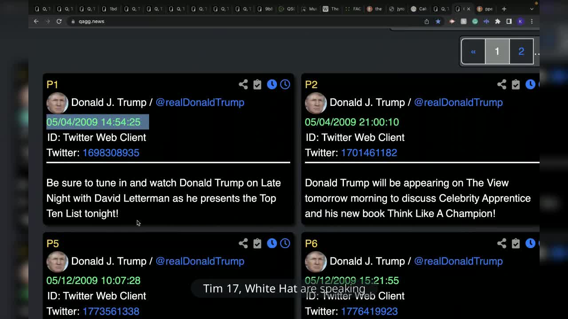Share post P2 via share icon
The height and width of the screenshot is (319, 568).
point(501,84)
